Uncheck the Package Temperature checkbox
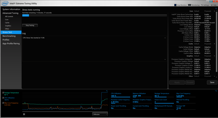218x118 pixels. coord(3,92)
